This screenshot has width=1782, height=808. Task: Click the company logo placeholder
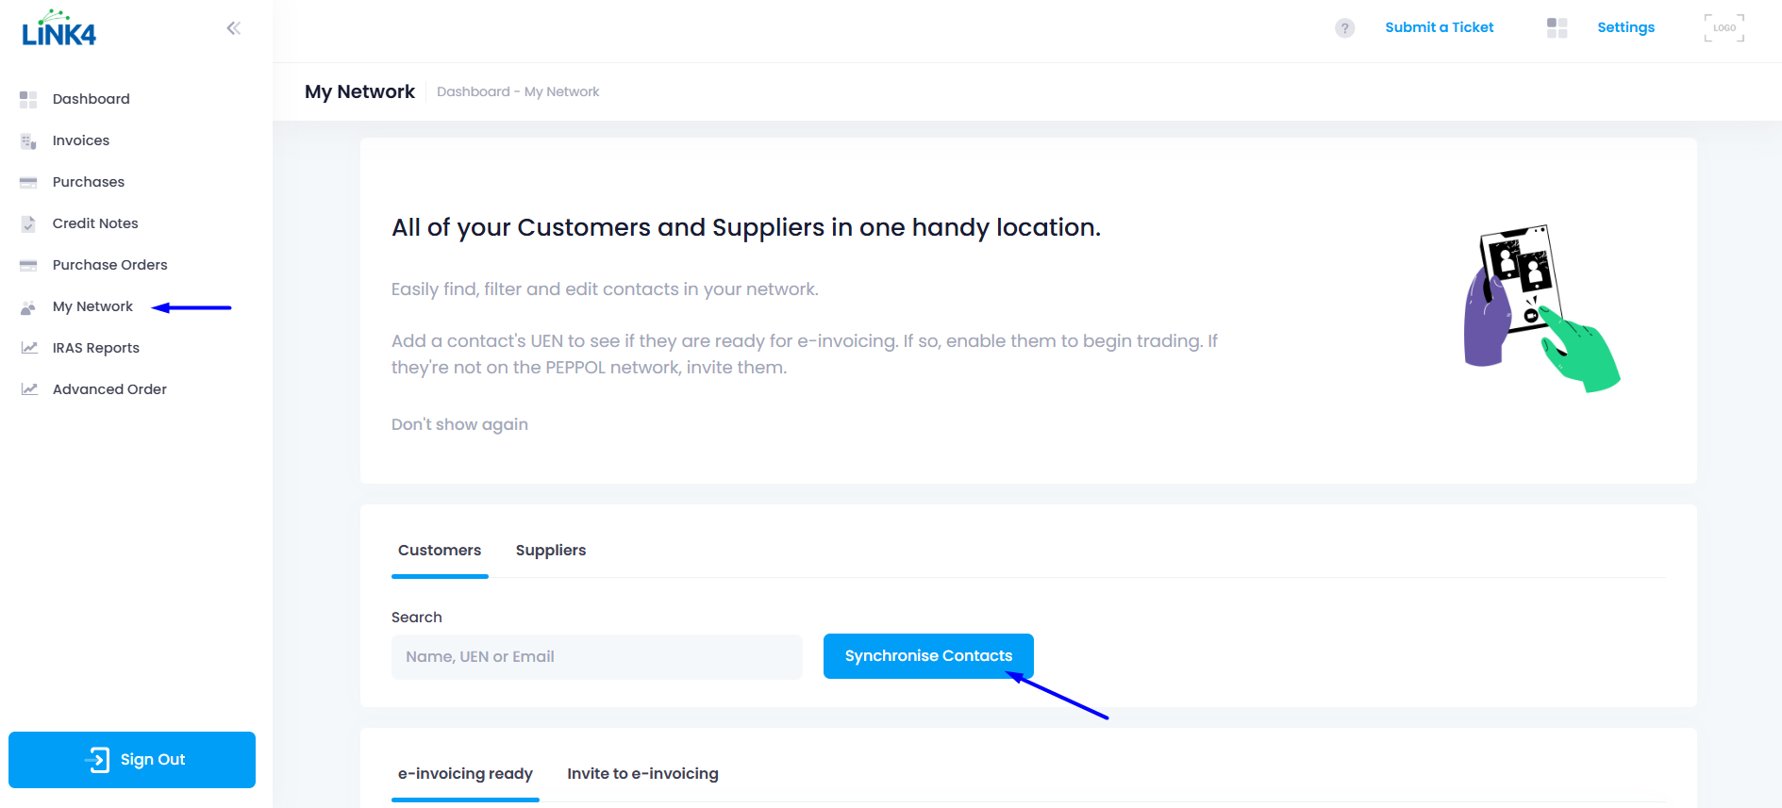point(1724,28)
